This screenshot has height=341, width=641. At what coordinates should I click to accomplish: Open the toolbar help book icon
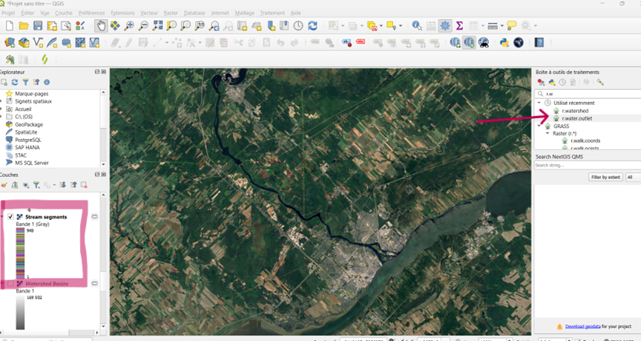click(x=539, y=43)
